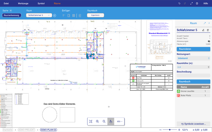Click the fit-to-screen icon in floating toolbar

tap(91, 121)
